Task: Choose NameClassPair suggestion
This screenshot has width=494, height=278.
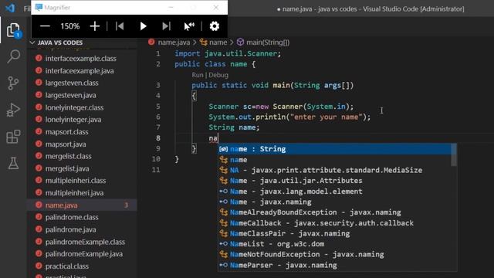Action: (x=334, y=233)
